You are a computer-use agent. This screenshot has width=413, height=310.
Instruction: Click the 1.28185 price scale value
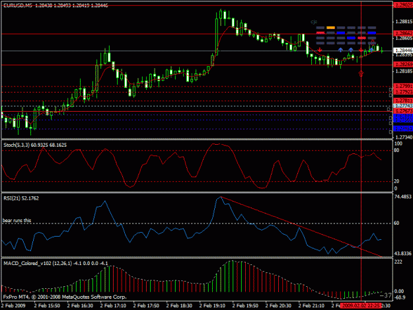click(404, 71)
